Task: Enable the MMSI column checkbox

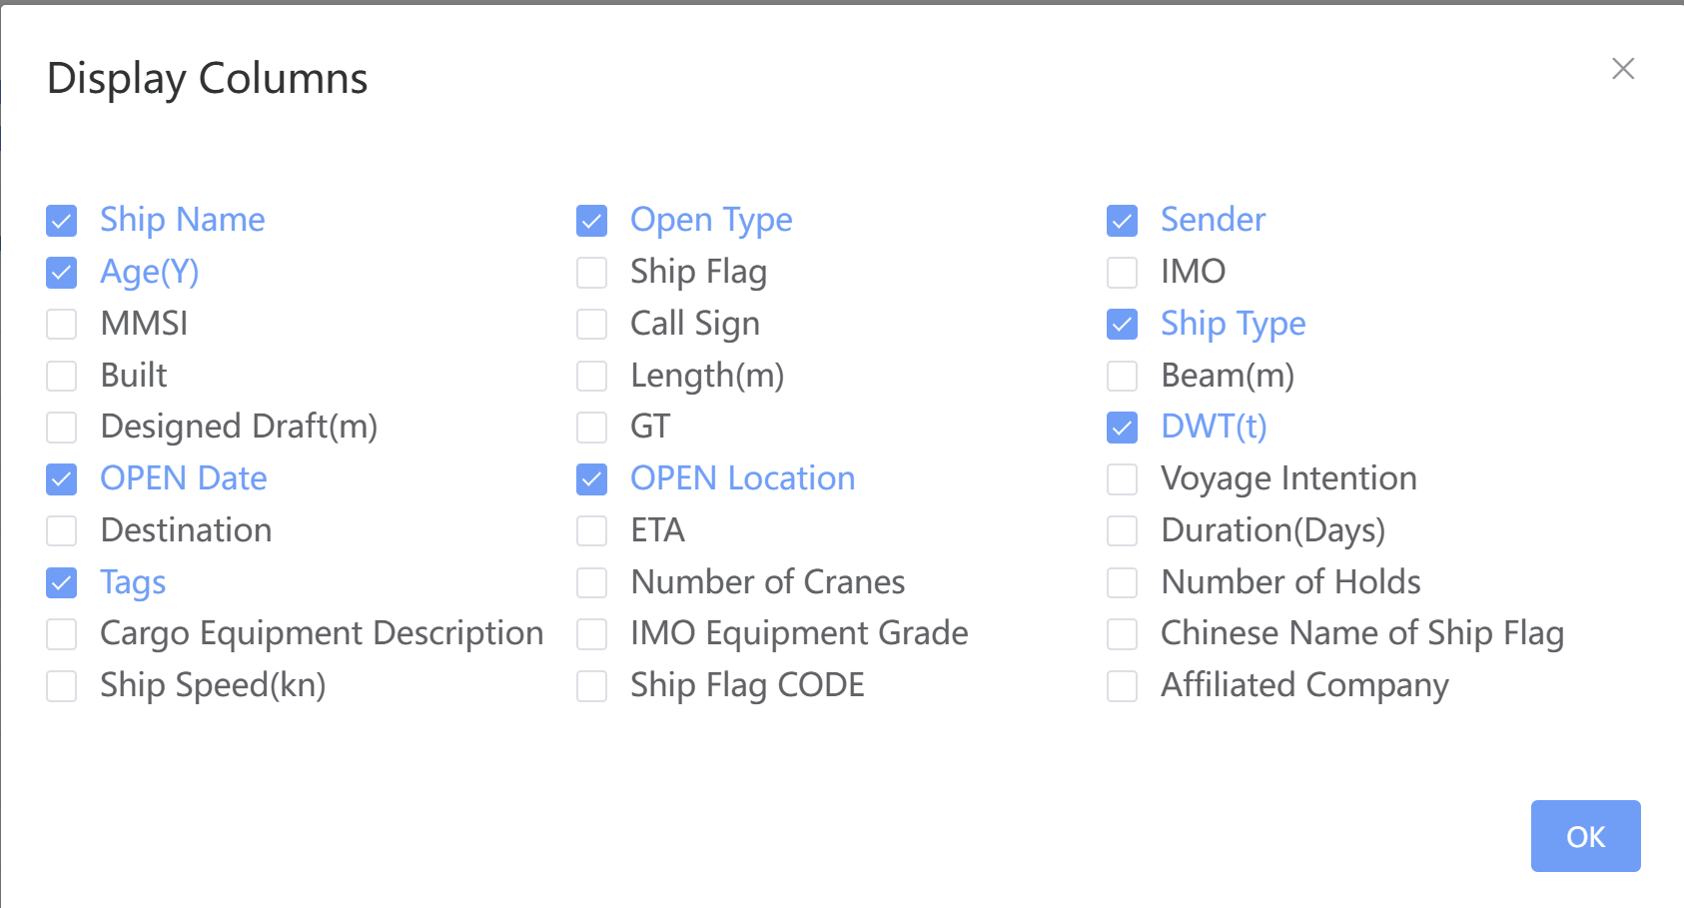Action: (x=62, y=325)
